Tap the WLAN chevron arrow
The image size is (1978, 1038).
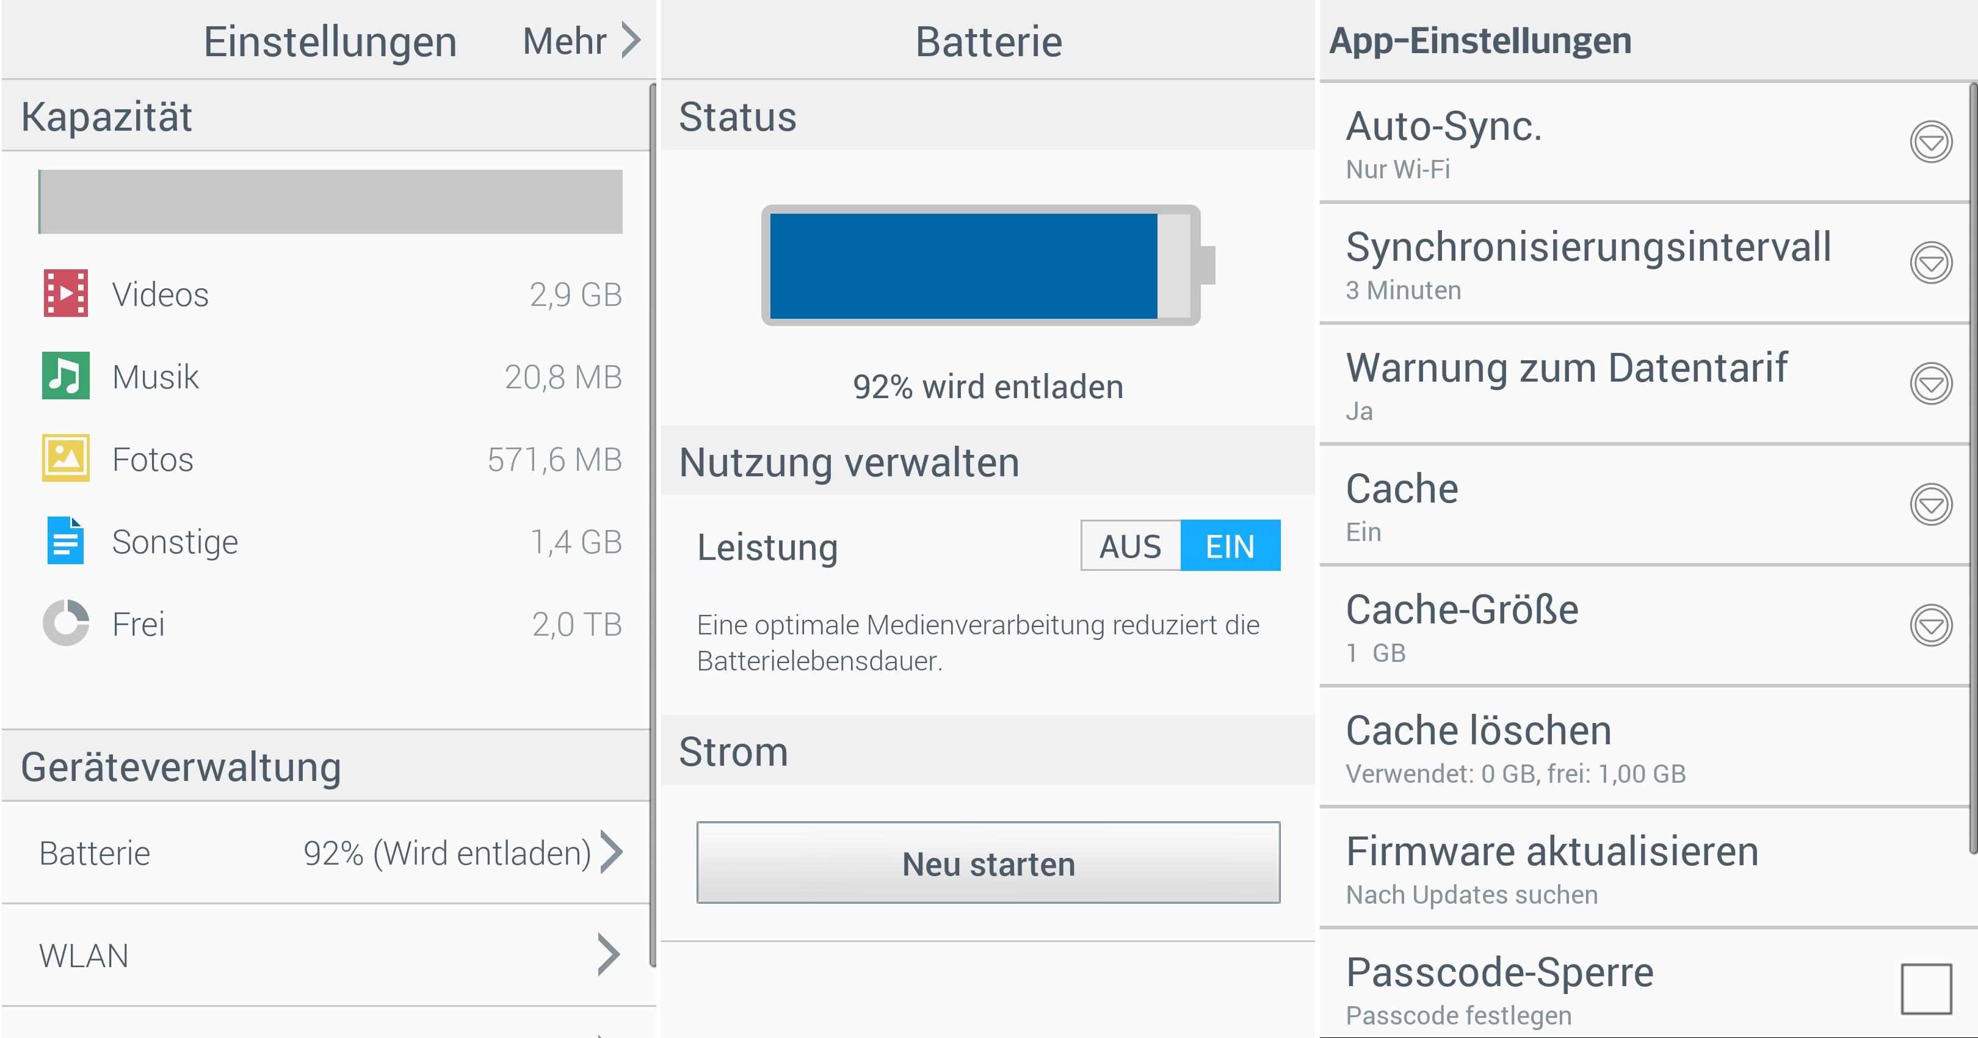point(608,955)
